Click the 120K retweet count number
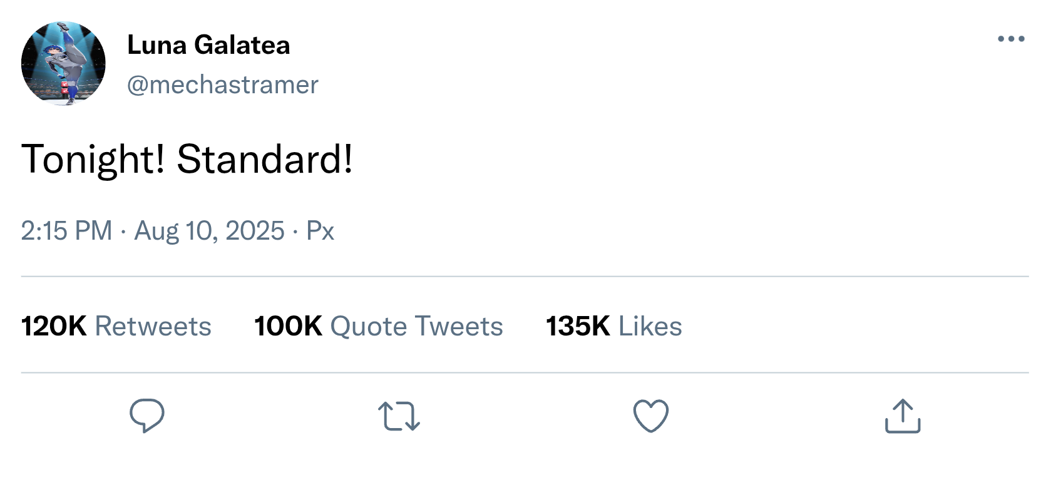 point(54,326)
